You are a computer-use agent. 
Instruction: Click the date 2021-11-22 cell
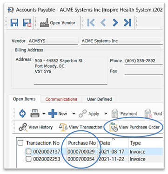pos(111,159)
